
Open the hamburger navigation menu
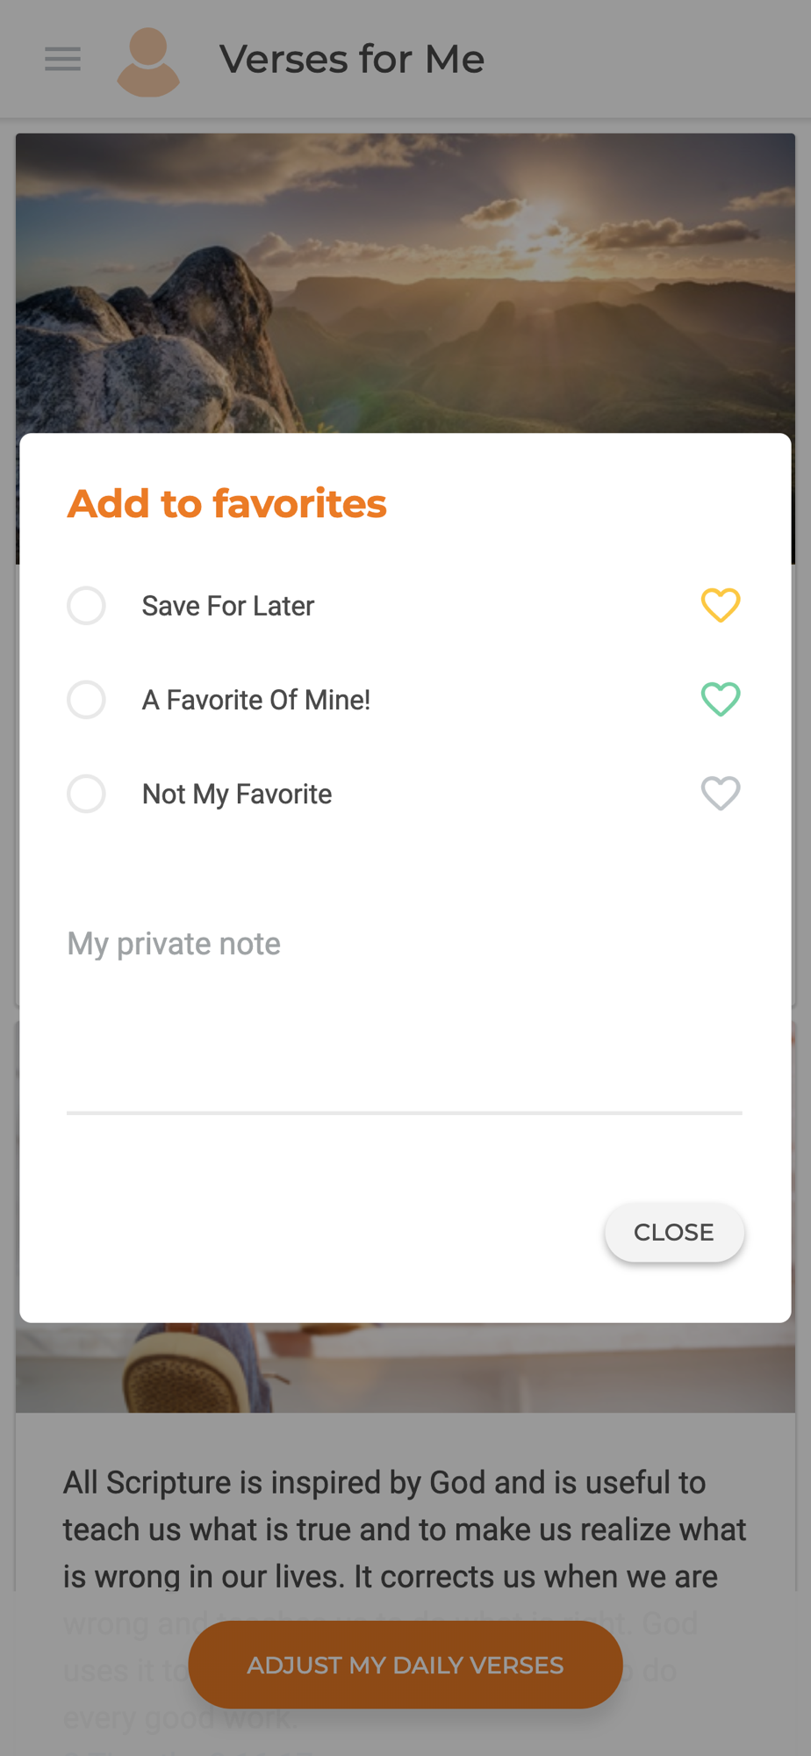point(62,59)
